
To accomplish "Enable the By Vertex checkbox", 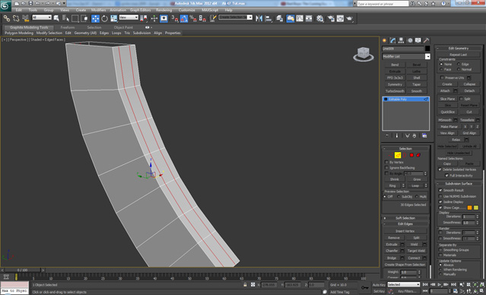I will coord(386,162).
